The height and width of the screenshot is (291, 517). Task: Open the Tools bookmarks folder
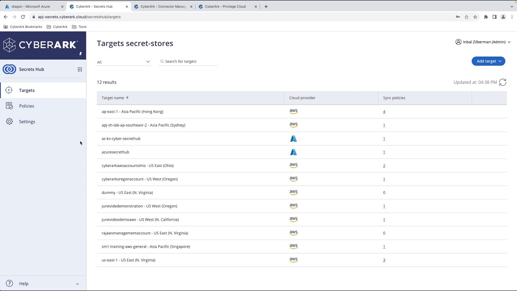click(x=79, y=27)
